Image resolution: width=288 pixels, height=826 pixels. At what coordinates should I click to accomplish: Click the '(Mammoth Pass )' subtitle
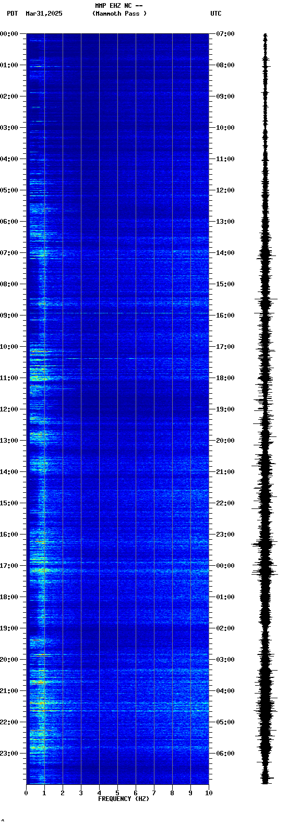coord(119,14)
